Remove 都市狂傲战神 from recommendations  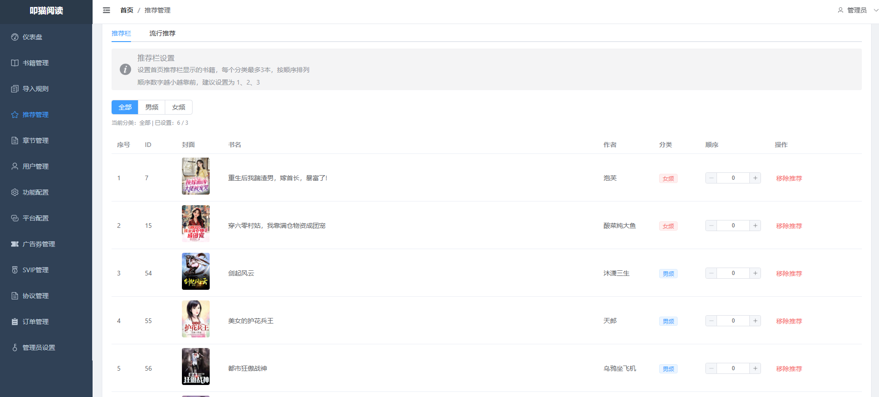tap(789, 369)
